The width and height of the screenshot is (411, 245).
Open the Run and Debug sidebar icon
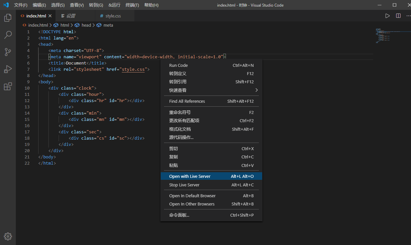click(8, 69)
